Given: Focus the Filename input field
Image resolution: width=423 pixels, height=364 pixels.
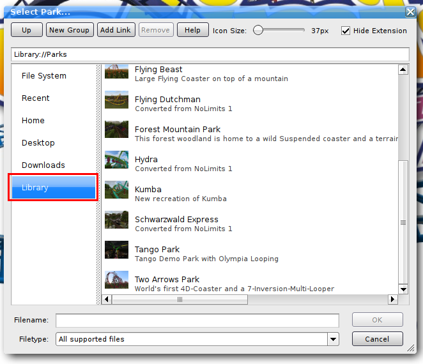Looking at the screenshot, I should click(x=197, y=320).
